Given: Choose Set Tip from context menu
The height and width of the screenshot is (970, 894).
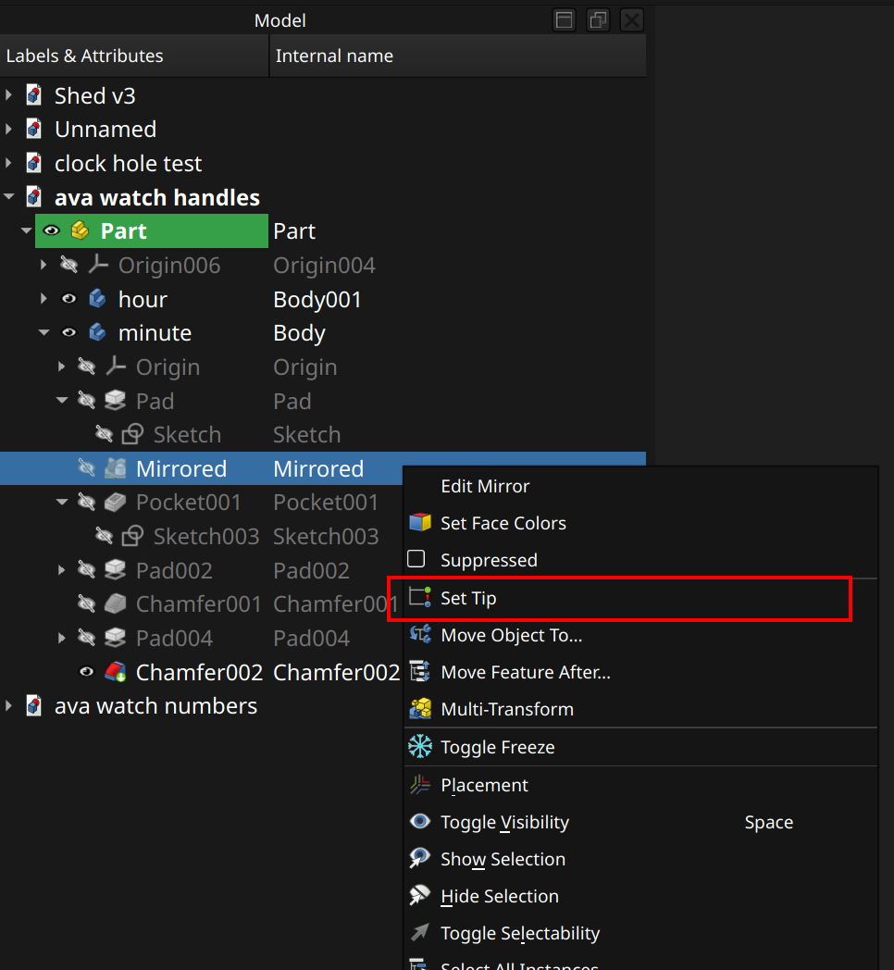Looking at the screenshot, I should click(x=641, y=598).
